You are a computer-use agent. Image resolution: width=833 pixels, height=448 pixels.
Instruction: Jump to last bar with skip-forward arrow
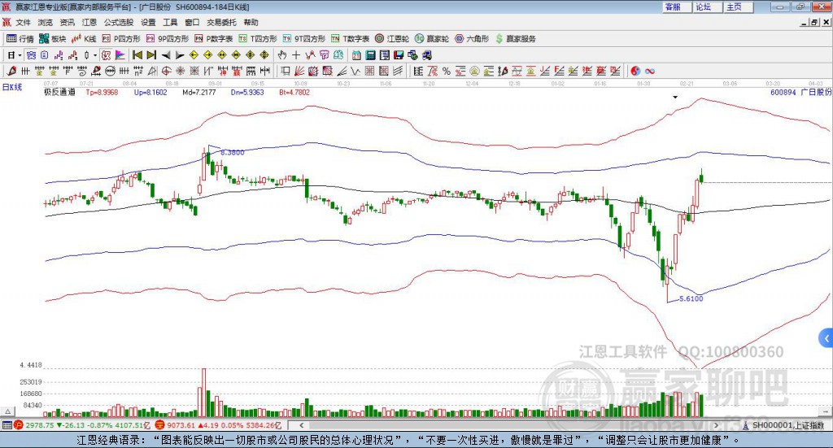coord(151,55)
